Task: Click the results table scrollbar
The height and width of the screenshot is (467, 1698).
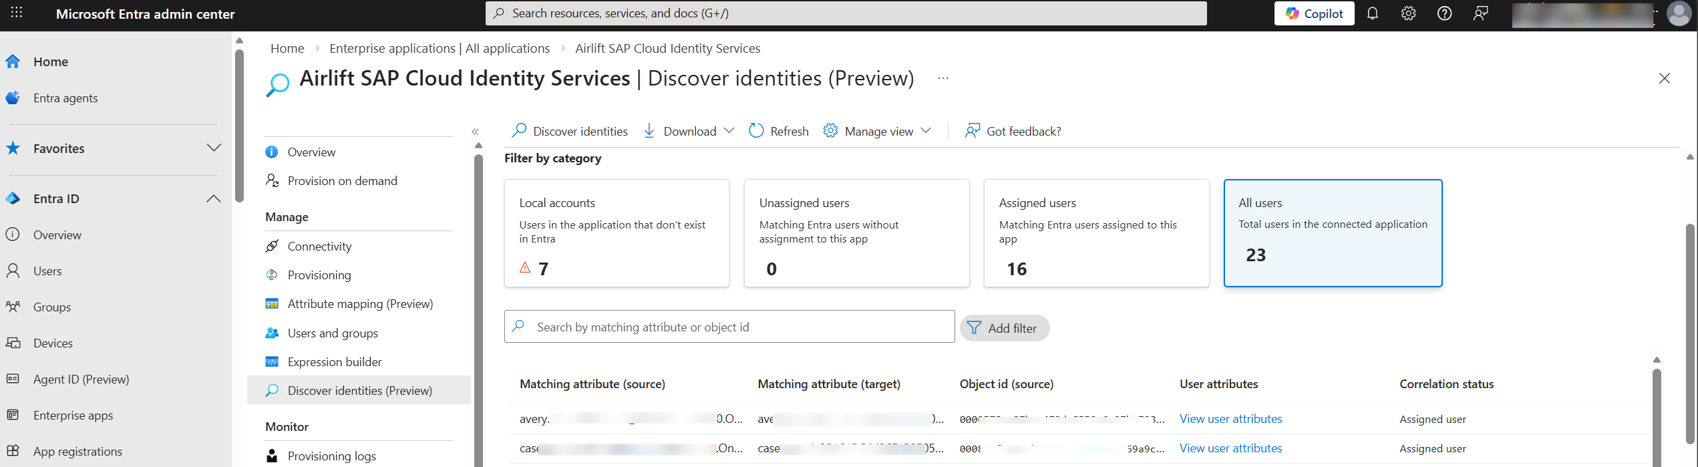Action: pyautogui.click(x=1657, y=418)
